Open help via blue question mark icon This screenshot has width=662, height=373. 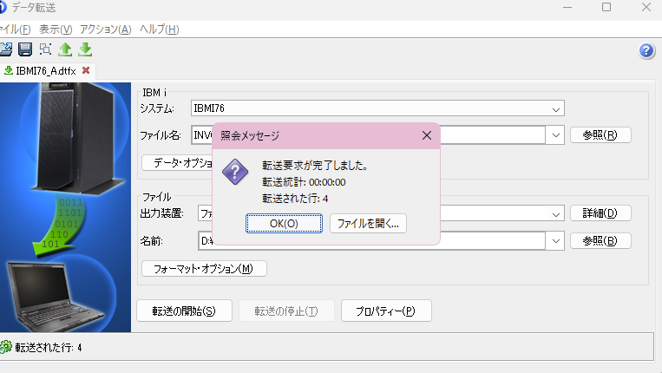pyautogui.click(x=646, y=51)
